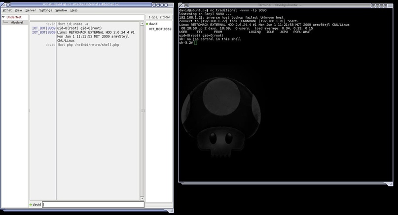Collapse the UnderNet server tree arrow
Viewport: 398px width, 215px height.
(3, 17)
